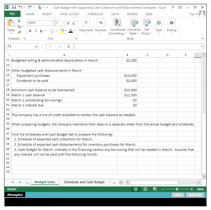Click the Hint button

tap(178, 195)
